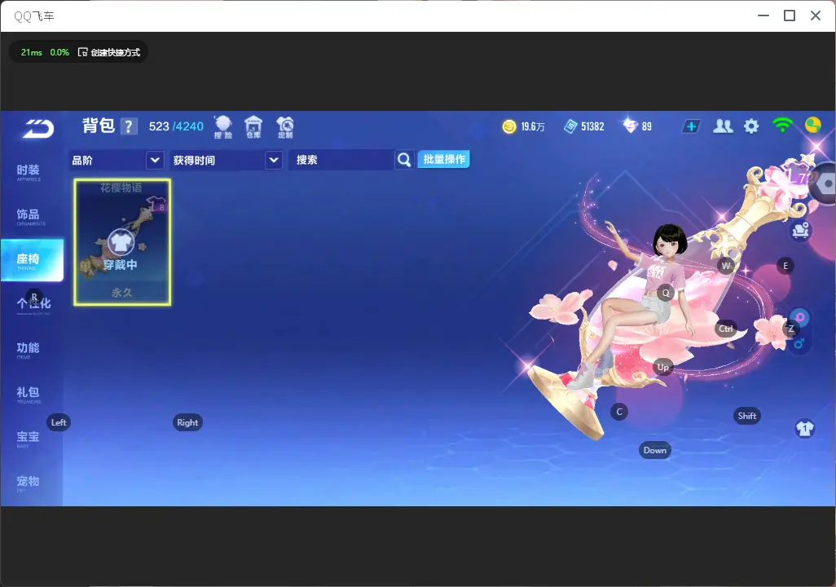The height and width of the screenshot is (587, 836).
Task: Open the 宠物 pet tab
Action: [x=29, y=483]
